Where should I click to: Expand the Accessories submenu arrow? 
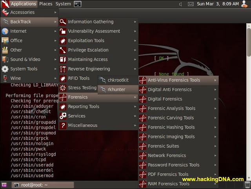click(x=55, y=12)
